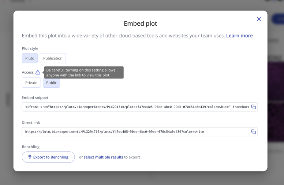Click inside the embed snippet iframe field
The image size is (284, 185).
pos(135,107)
